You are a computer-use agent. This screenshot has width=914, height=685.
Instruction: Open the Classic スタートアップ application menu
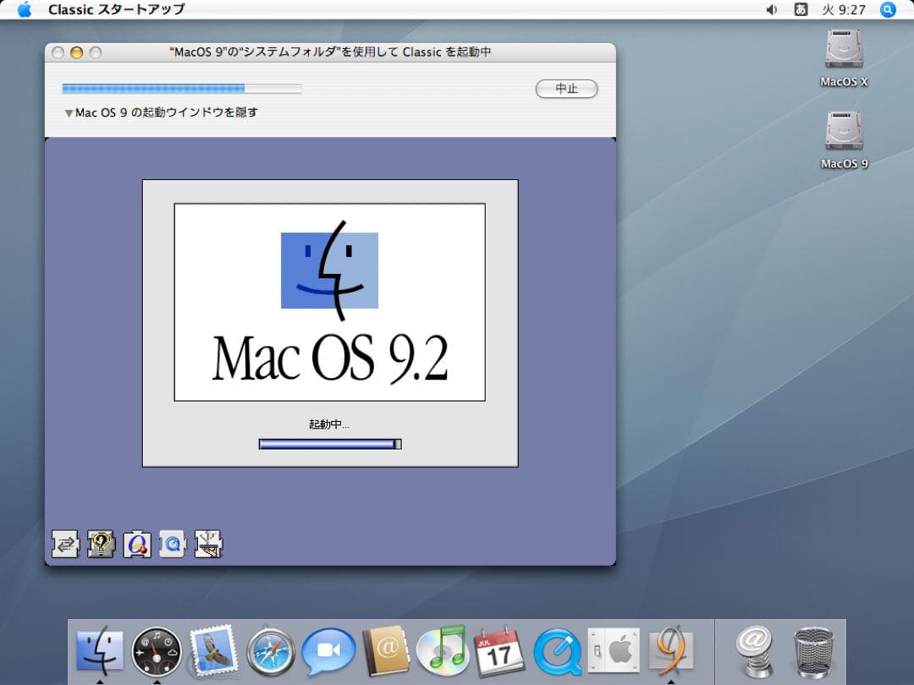(114, 9)
